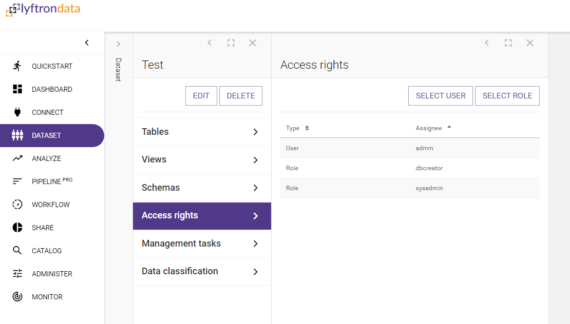
Task: Open the Views list entry
Action: (x=202, y=159)
